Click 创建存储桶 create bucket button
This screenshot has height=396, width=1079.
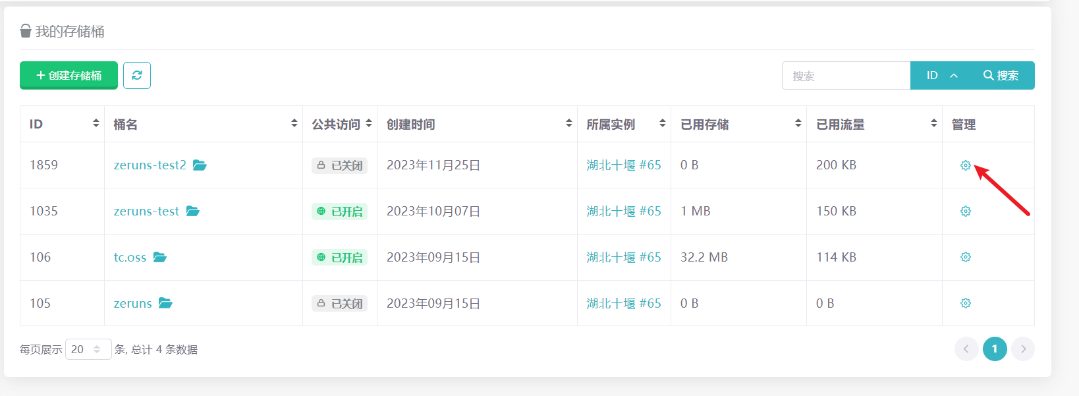coord(69,75)
